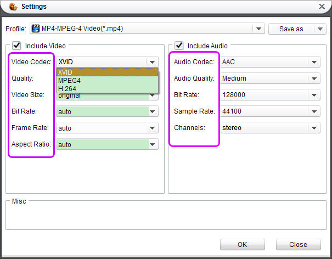Select MPEG4 in the codec list
The height and width of the screenshot is (259, 332).
coord(107,81)
